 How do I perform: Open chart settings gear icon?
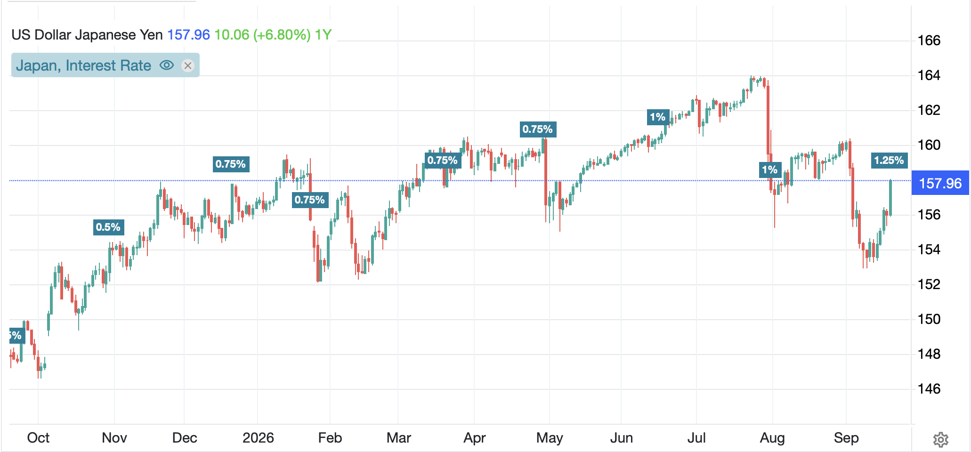tap(940, 440)
